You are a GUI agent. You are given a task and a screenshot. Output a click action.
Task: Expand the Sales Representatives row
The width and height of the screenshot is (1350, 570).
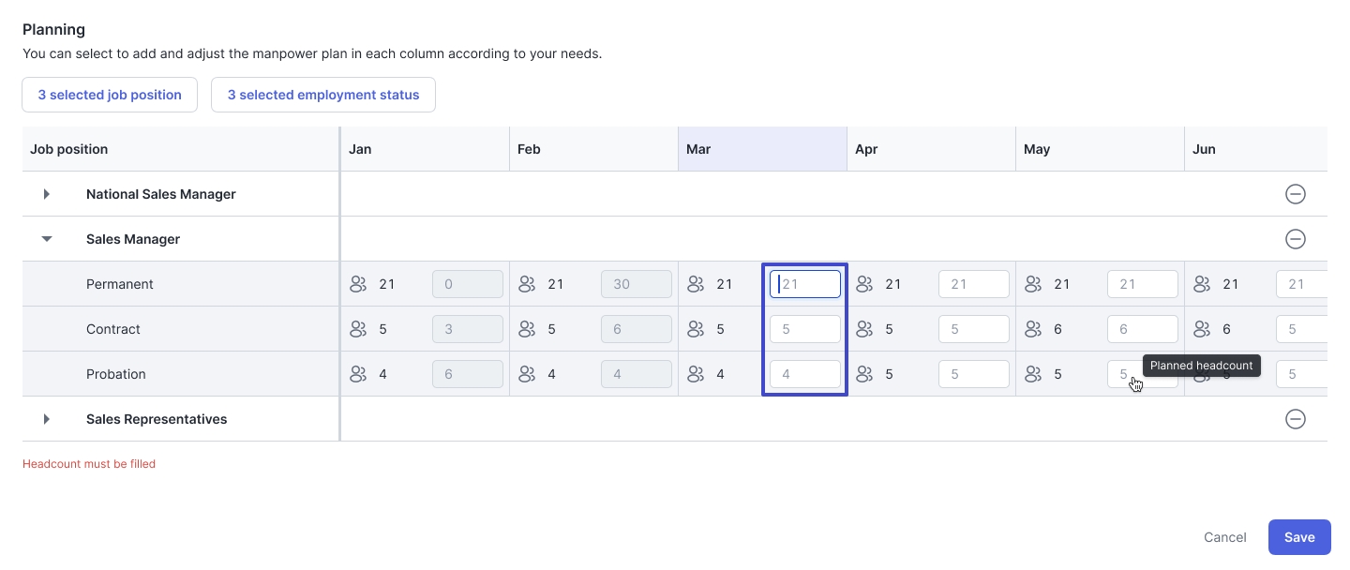pos(47,419)
